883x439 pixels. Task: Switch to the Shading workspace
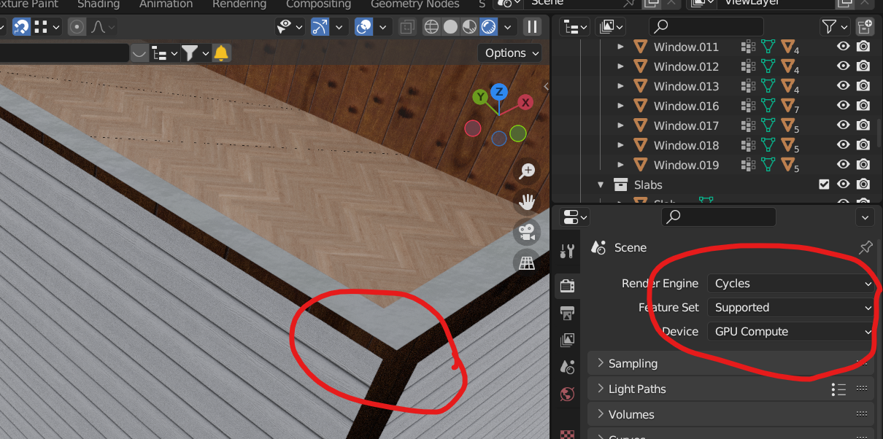click(x=99, y=5)
